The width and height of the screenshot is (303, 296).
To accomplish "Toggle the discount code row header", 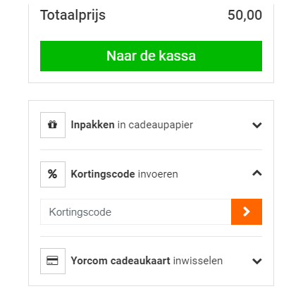I will (151, 174).
